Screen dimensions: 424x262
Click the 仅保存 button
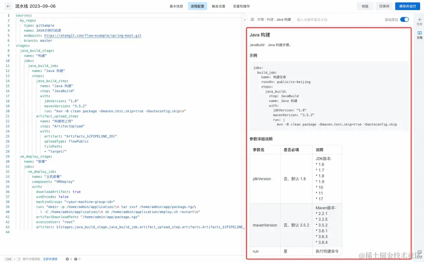pos(384,6)
